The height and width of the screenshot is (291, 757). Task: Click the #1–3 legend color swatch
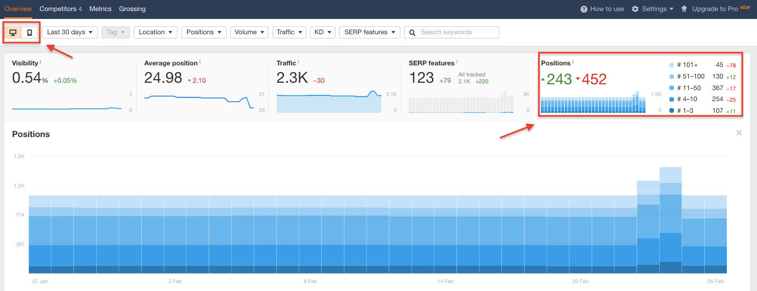[671, 111]
